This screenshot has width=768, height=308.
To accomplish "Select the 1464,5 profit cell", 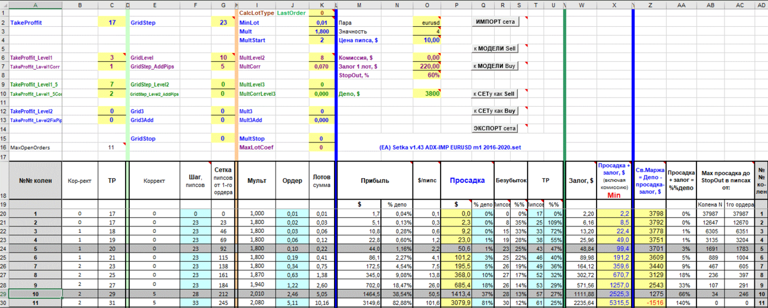I will 359,293.
